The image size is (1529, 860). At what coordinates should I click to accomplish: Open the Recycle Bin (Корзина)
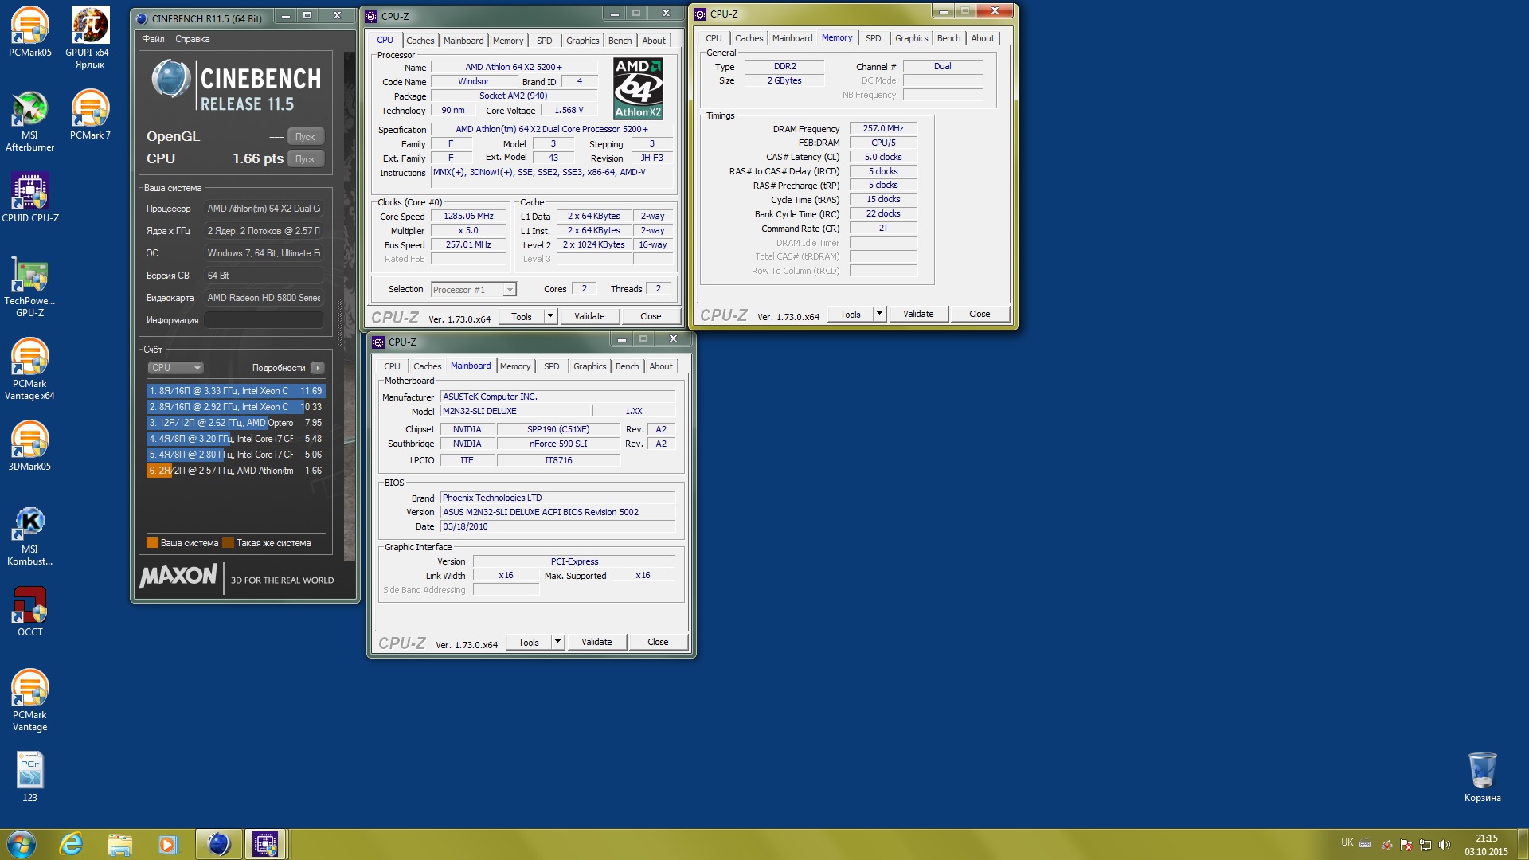point(1482,777)
